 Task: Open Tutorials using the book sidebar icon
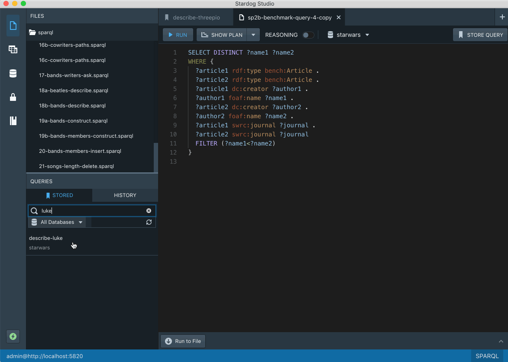[x=13, y=121]
